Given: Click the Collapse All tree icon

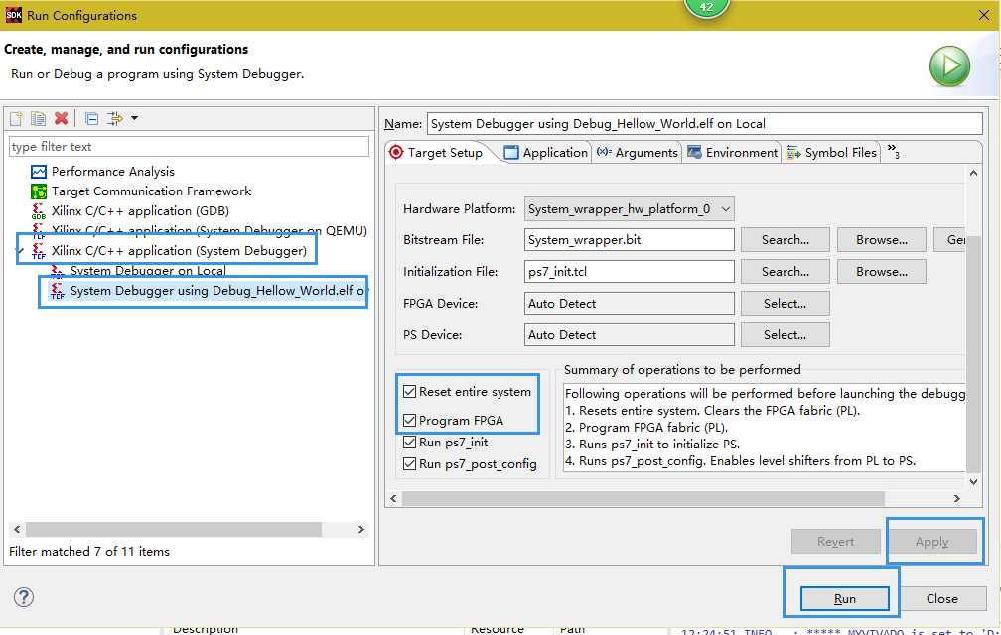Looking at the screenshot, I should pyautogui.click(x=92, y=118).
